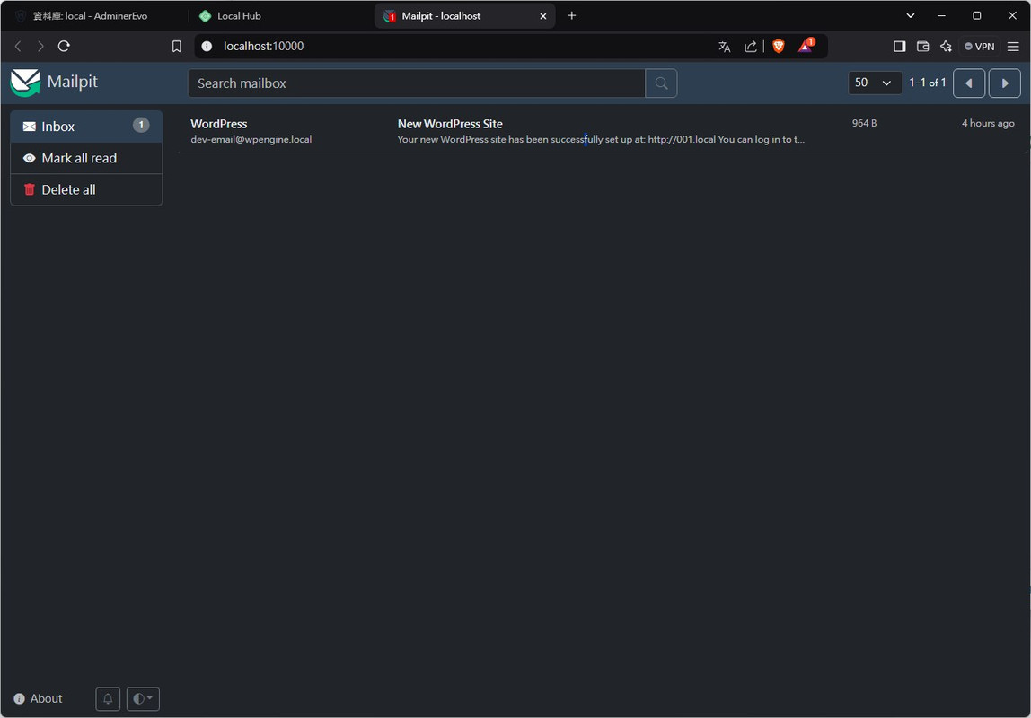Click the share page icon

coord(750,47)
